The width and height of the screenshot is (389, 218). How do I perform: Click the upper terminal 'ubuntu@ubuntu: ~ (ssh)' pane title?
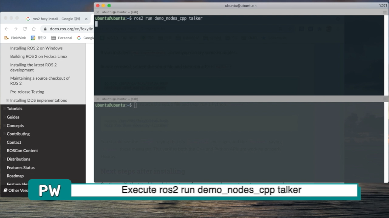120,12
